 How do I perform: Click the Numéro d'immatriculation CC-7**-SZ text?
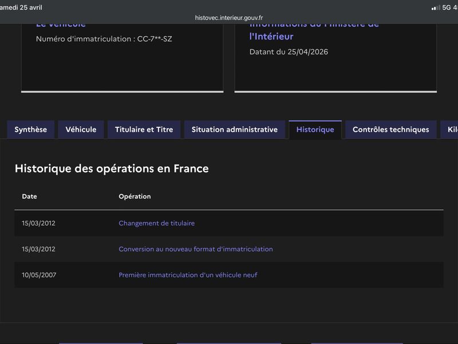tap(104, 39)
